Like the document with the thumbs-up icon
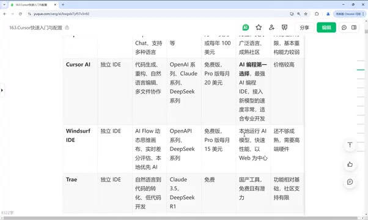This screenshot has height=220, width=368. coord(350,164)
